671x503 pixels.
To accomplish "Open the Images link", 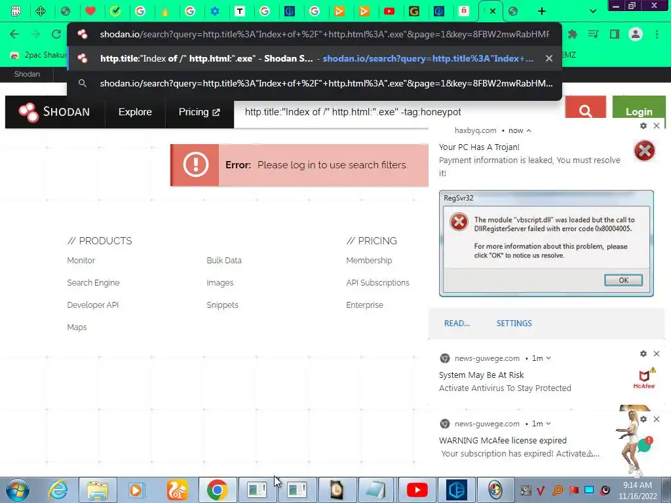I will click(x=220, y=283).
